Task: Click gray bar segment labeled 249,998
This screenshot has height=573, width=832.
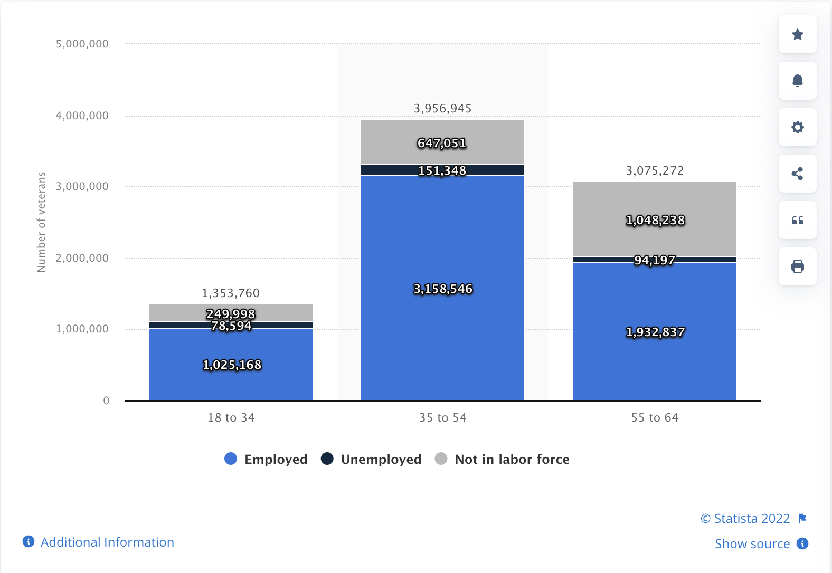Action: (x=231, y=313)
